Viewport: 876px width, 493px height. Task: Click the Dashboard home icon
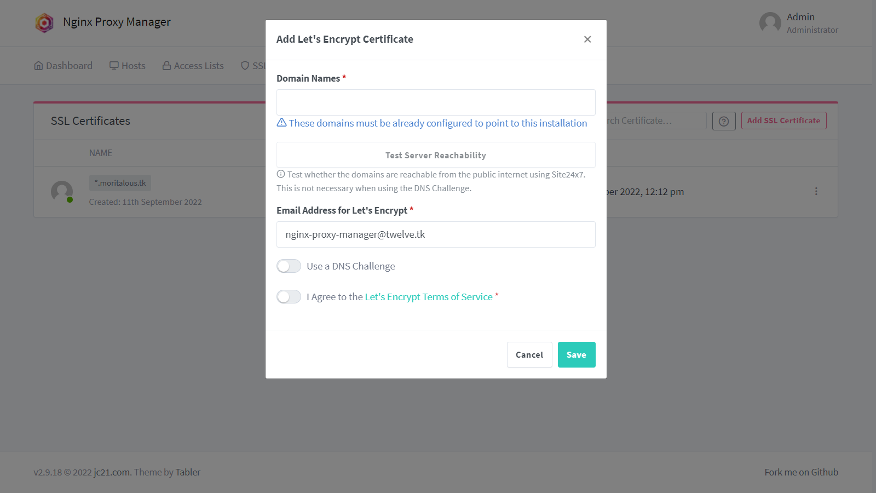point(38,66)
